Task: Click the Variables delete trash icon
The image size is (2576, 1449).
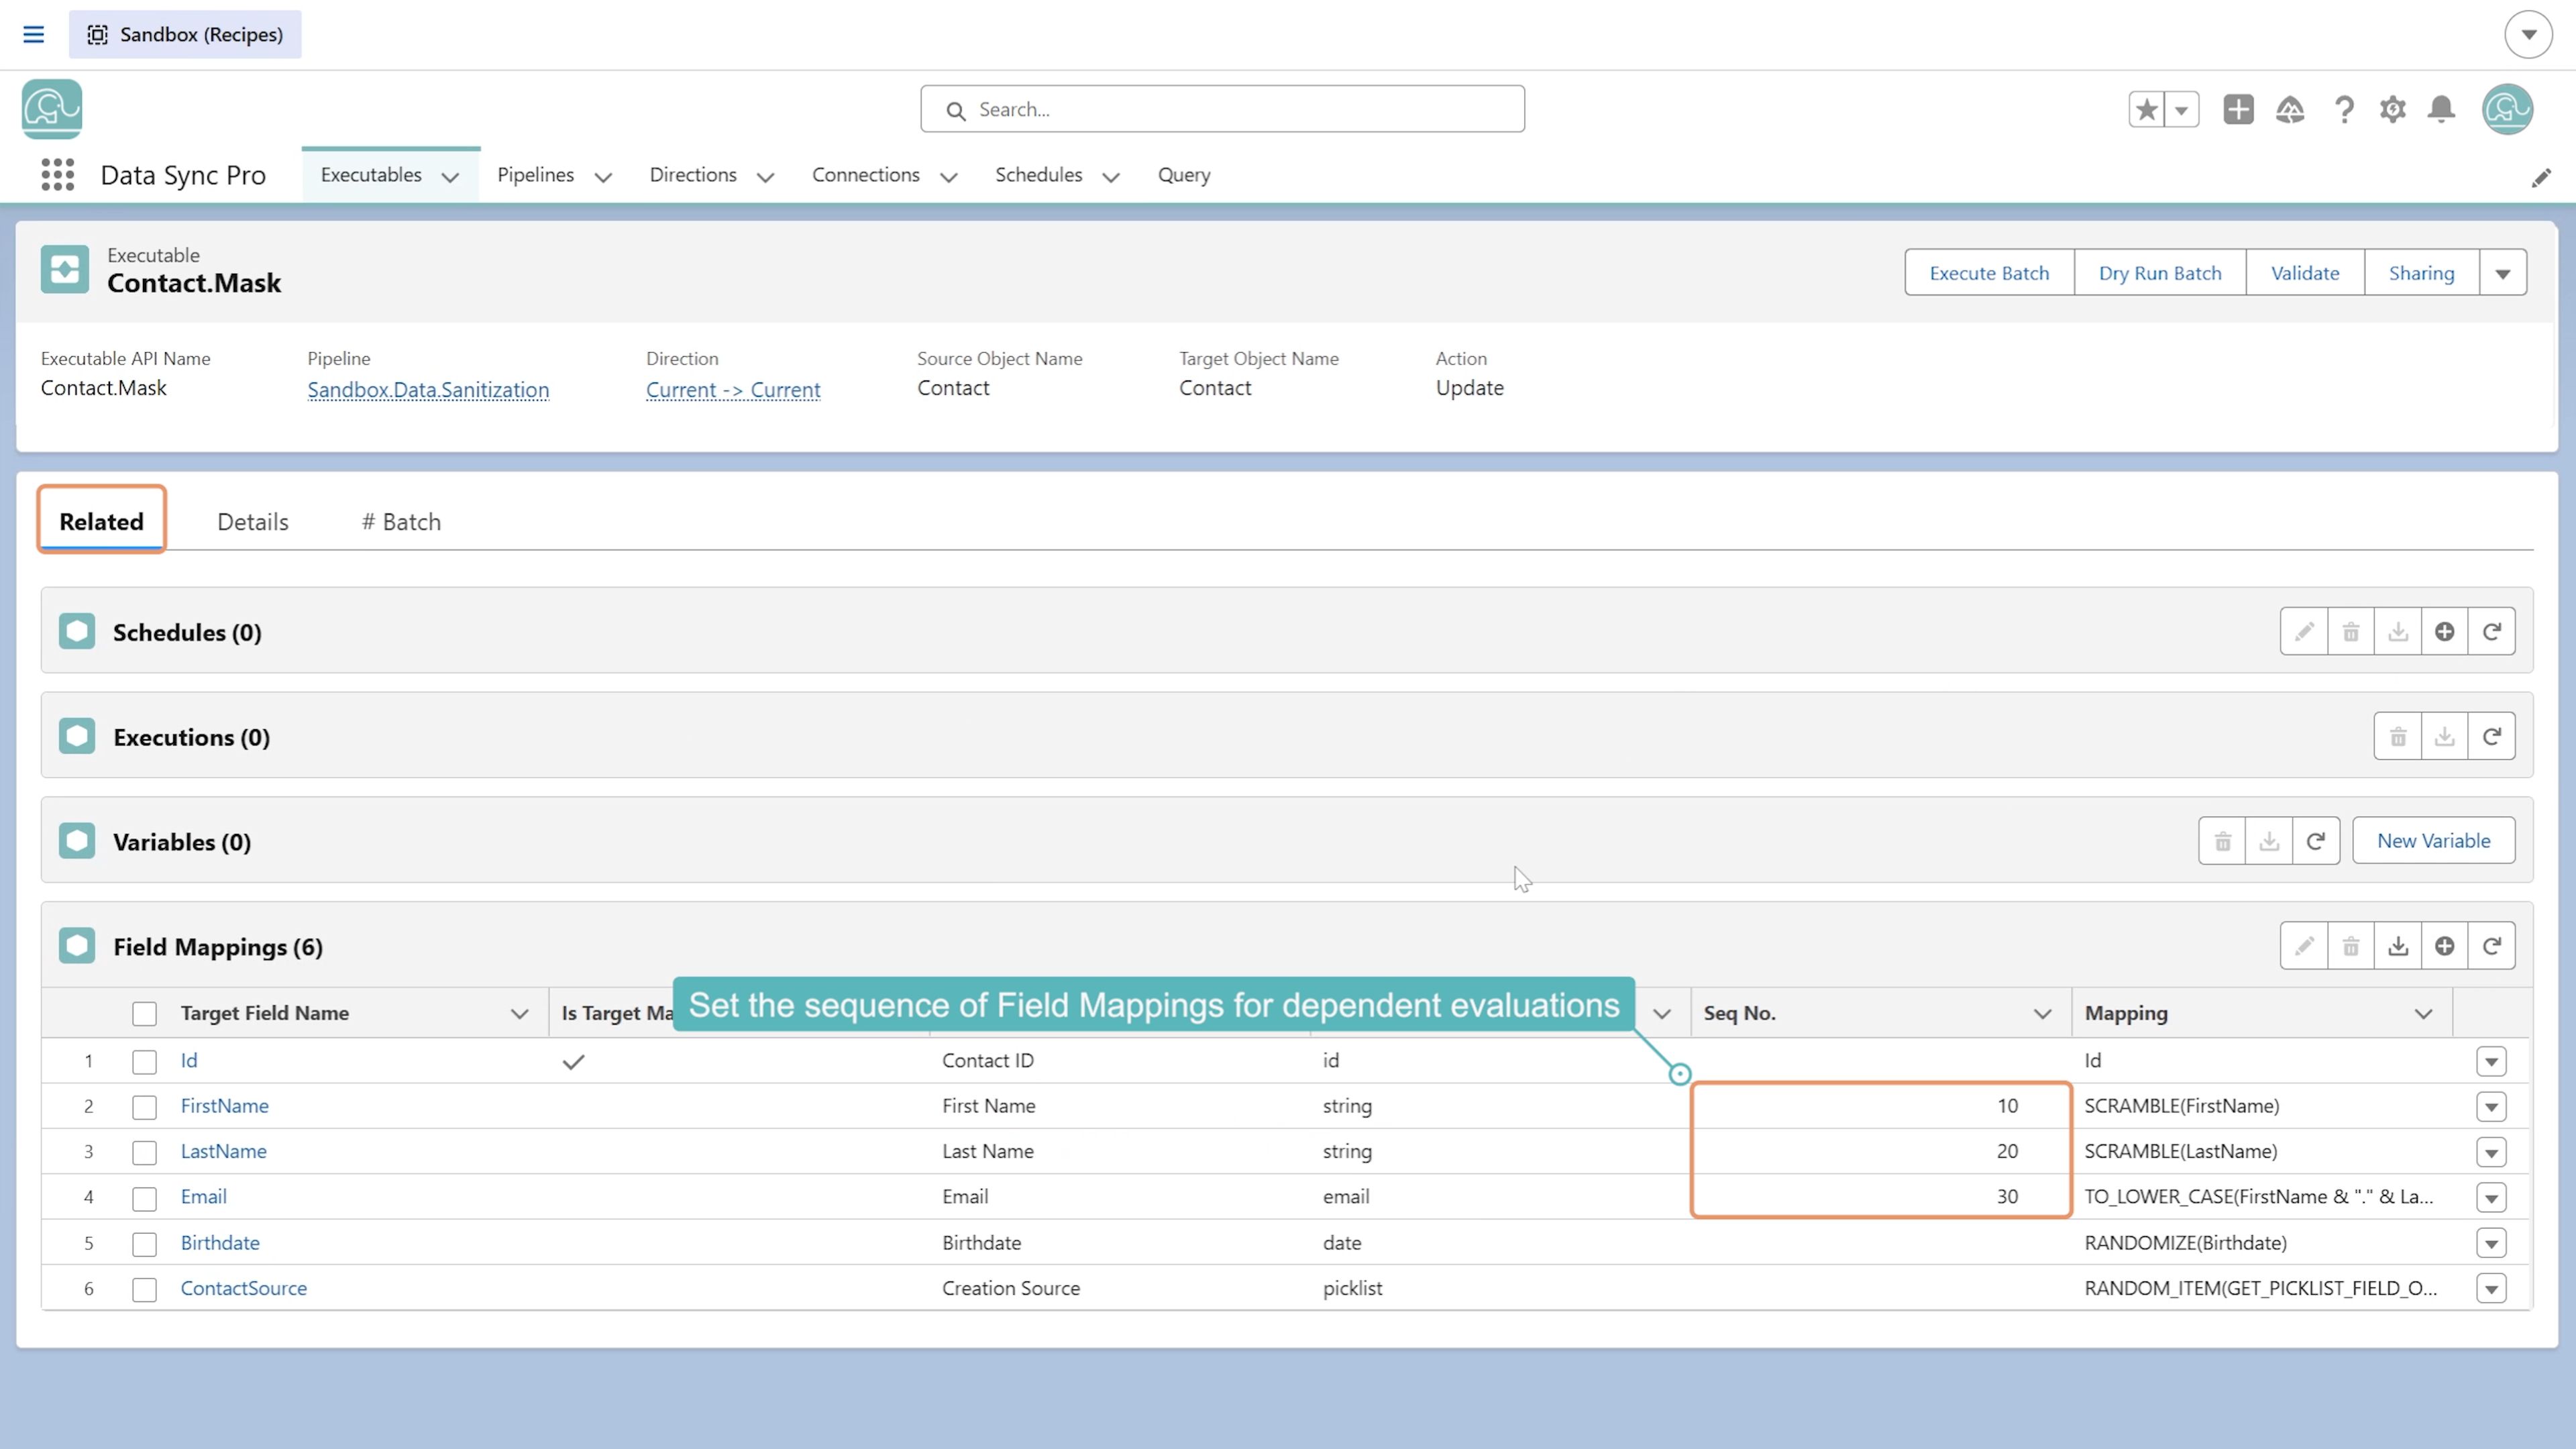Action: [x=2222, y=841]
